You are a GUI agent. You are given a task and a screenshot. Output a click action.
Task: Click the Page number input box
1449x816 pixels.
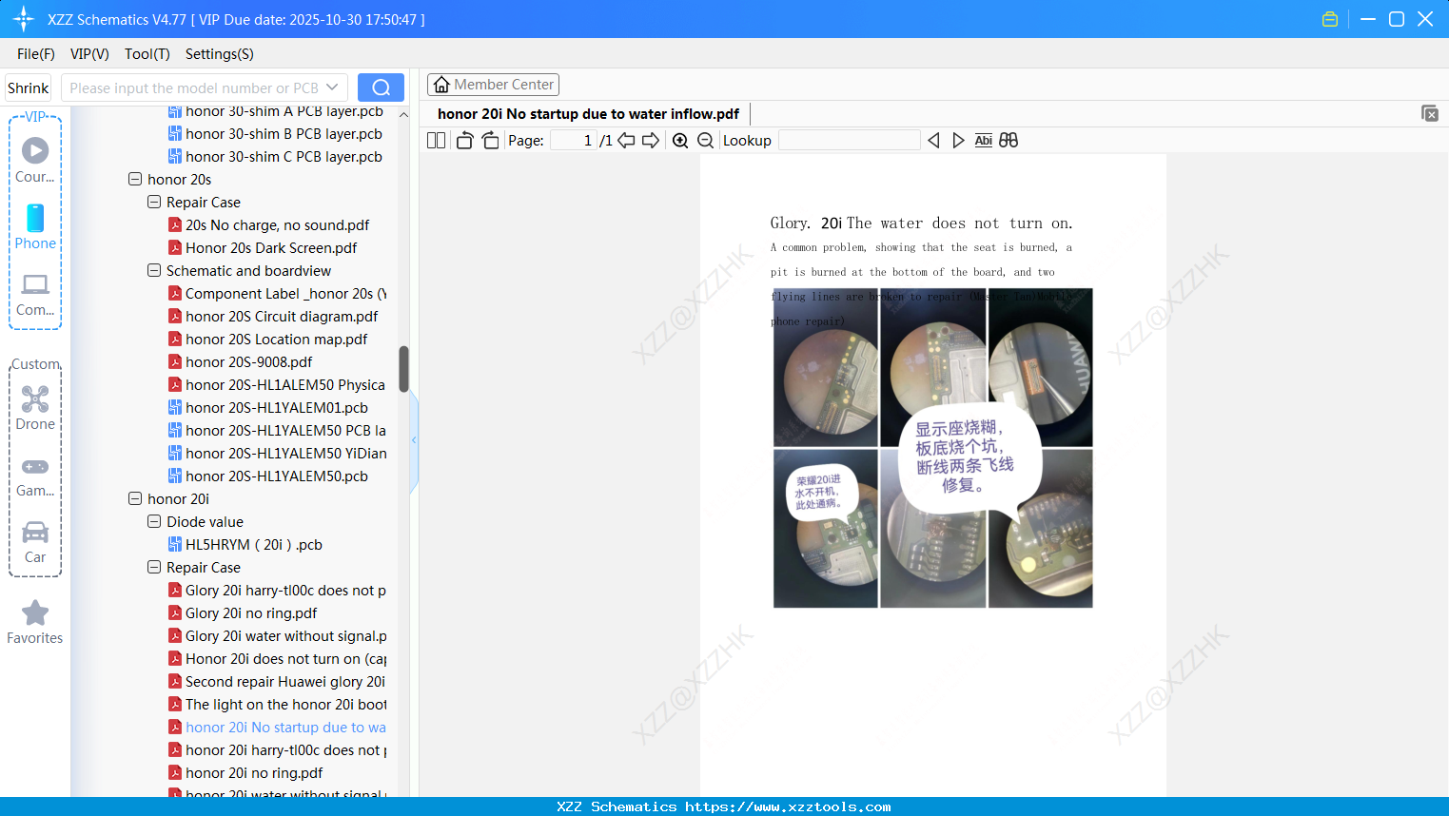pos(574,141)
